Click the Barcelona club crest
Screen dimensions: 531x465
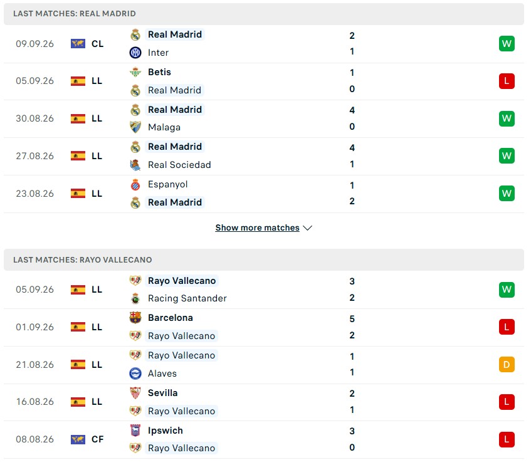pos(135,318)
